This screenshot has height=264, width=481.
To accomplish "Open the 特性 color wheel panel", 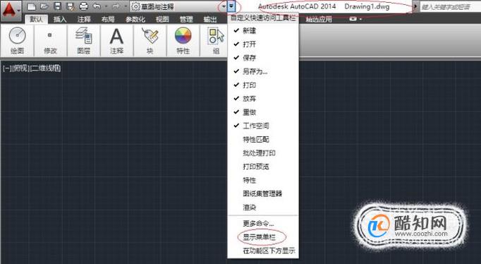I will (x=183, y=41).
